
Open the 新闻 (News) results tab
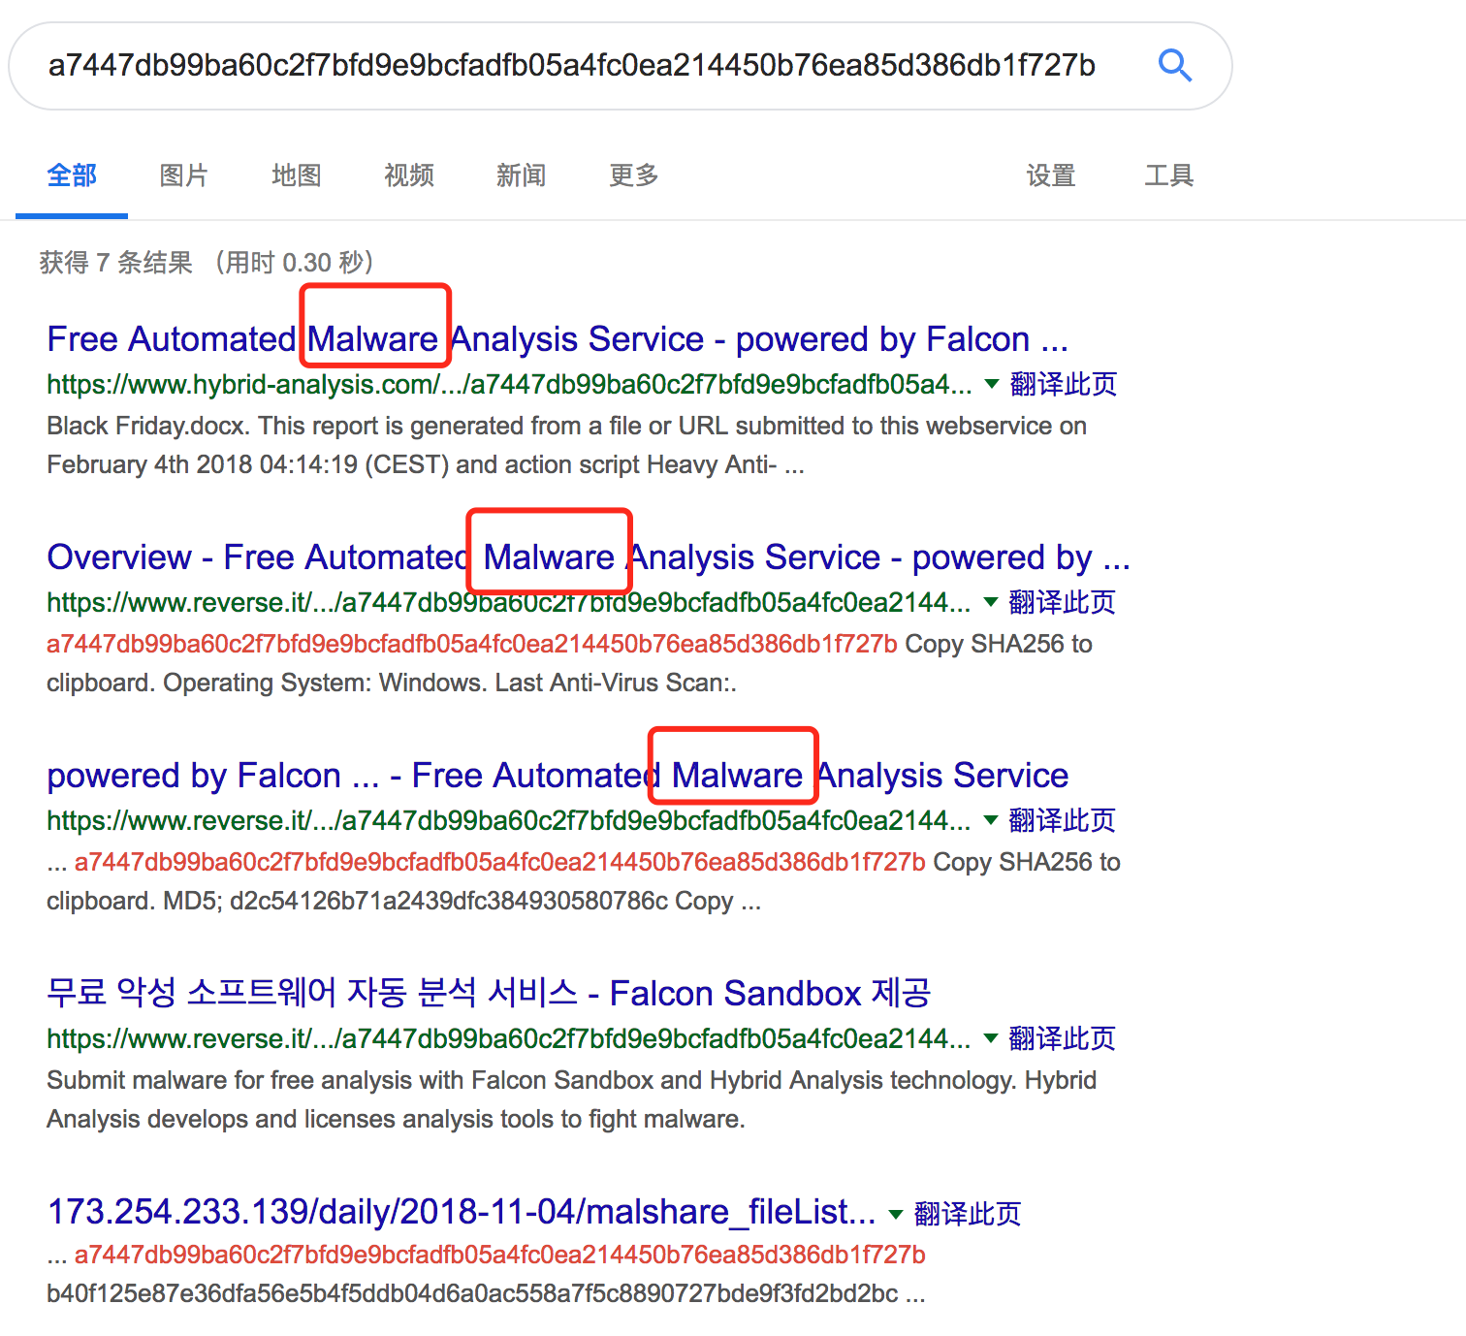point(521,175)
